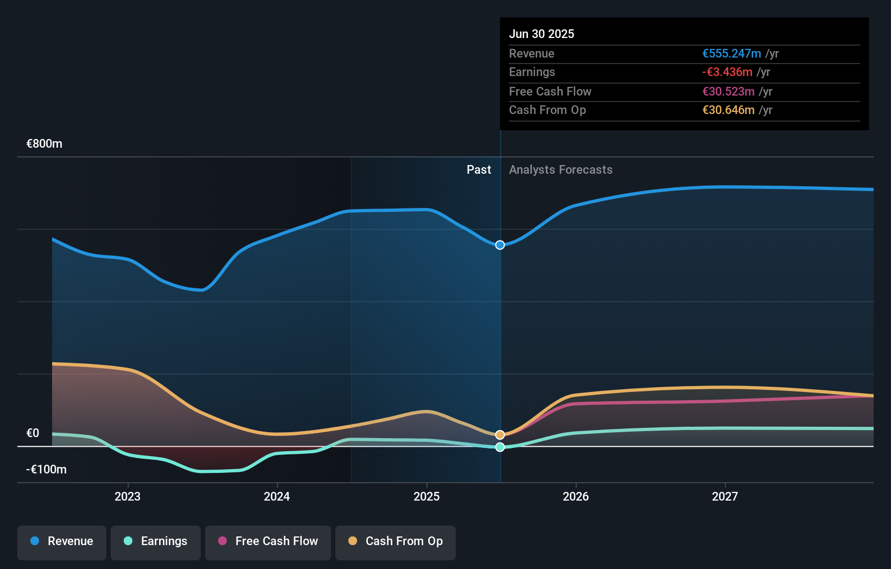Switch to the Past section of the chart
This screenshot has width=891, height=569.
pos(479,169)
